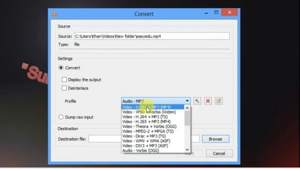Choose Video - Dirac + MP3 (TS) profile
This screenshot has height=169, width=300.
tap(153, 136)
